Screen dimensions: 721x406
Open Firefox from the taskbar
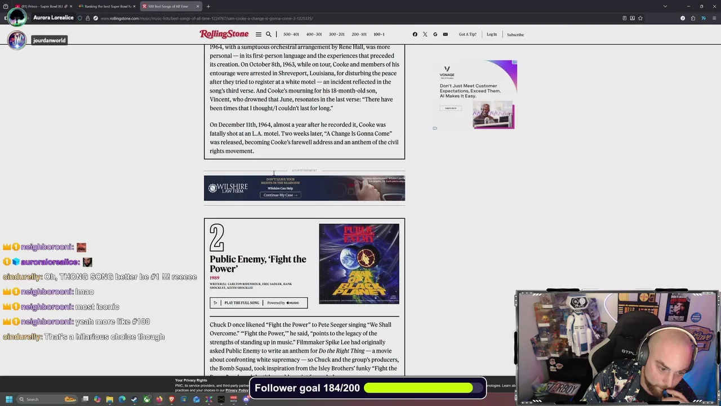159,399
